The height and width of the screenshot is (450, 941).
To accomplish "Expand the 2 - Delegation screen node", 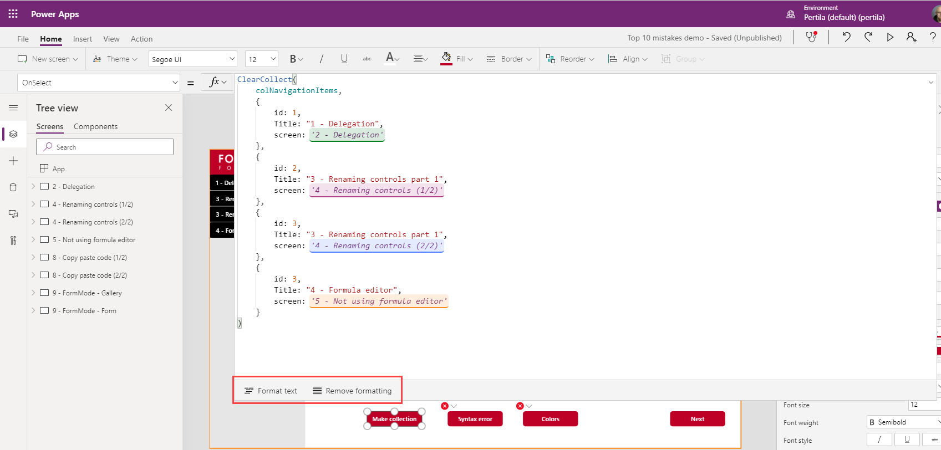I will coord(33,187).
